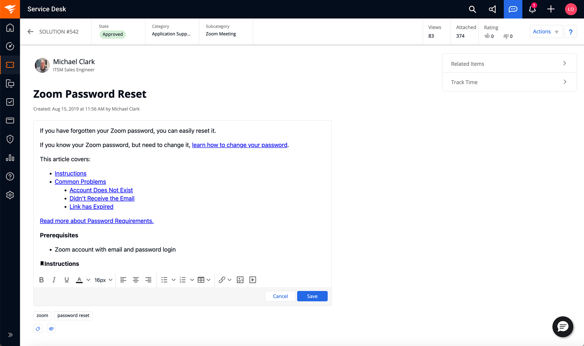Open the checklist tasks icon in sidebar
This screenshot has height=346, width=584.
pyautogui.click(x=10, y=102)
